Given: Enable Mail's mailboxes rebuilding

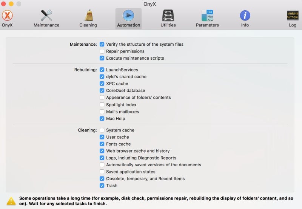Looking at the screenshot, I should click(102, 112).
